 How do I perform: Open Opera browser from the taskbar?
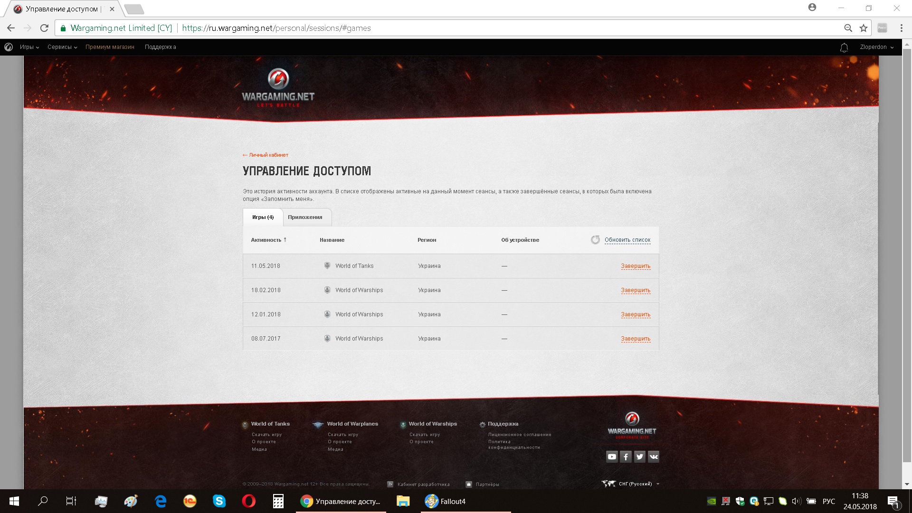248,501
